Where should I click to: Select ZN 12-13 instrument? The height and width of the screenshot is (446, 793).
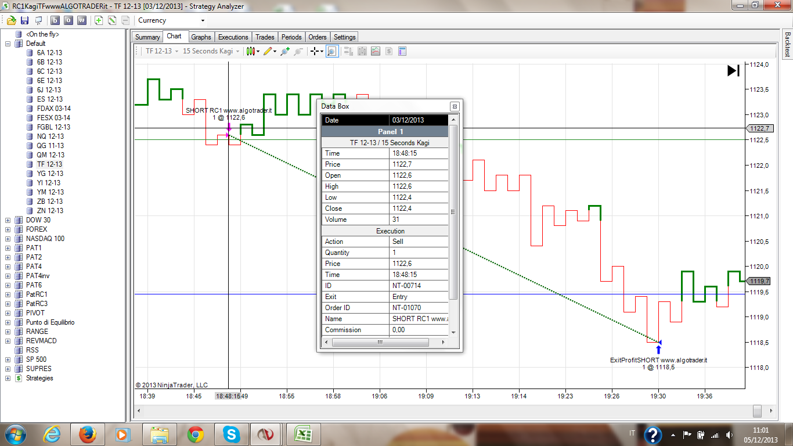[50, 211]
